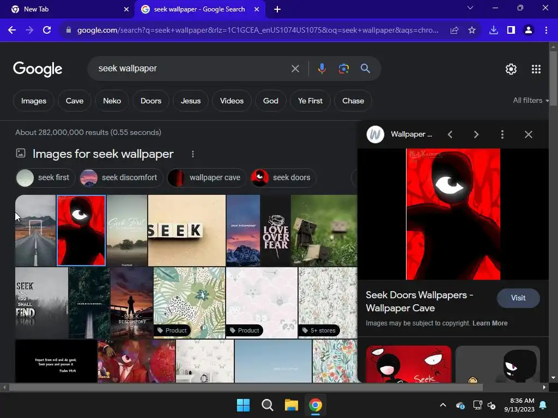This screenshot has height=418, width=558.
Task: Submit search with magnifier icon
Action: pos(365,68)
